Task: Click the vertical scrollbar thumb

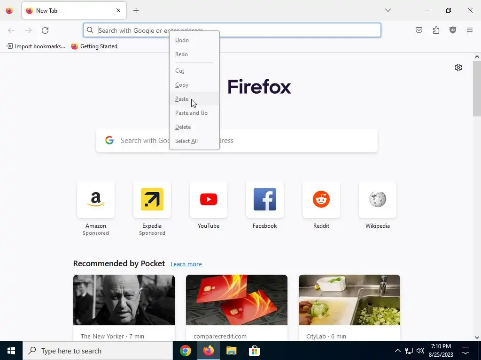Action: [x=477, y=89]
